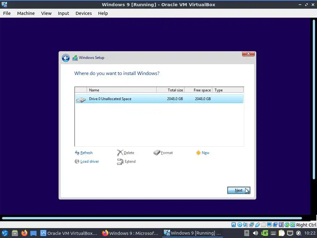
Task: Click the horizontal scrollbar of the VM window
Action: pyautogui.click(x=152, y=218)
